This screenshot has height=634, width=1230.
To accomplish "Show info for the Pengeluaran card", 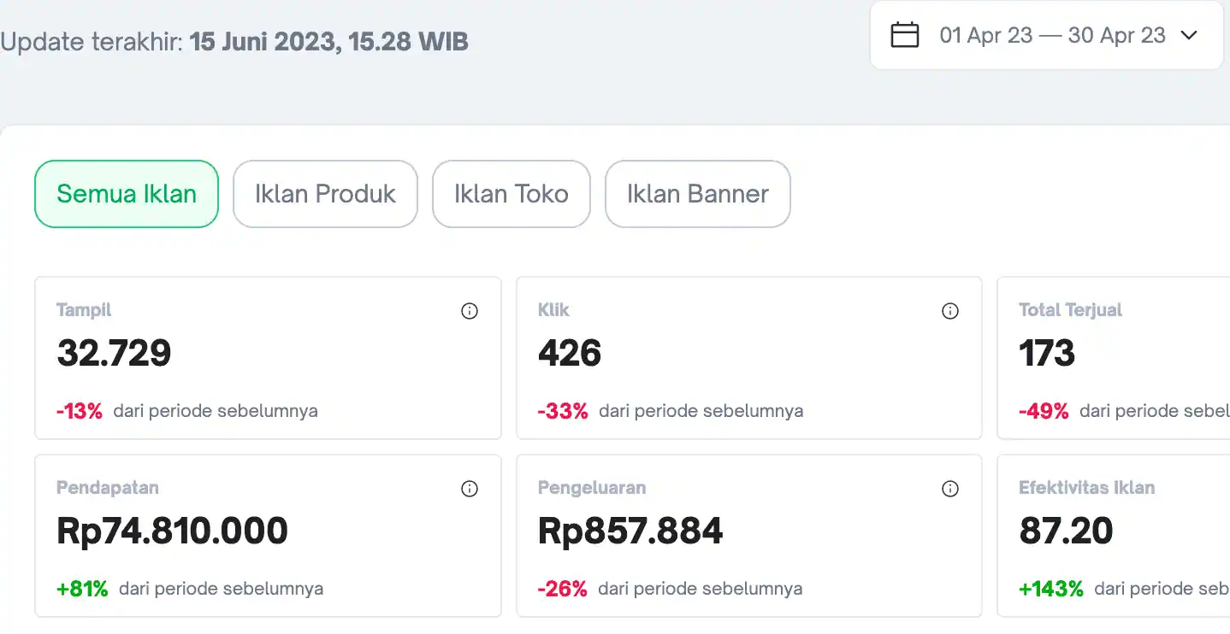I will (x=950, y=489).
